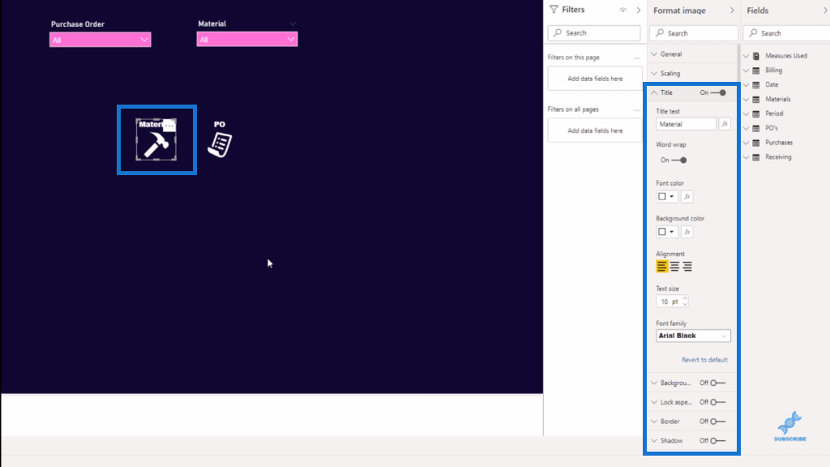Expand the Materials table fields
The width and height of the screenshot is (830, 467).
pyautogui.click(x=747, y=99)
